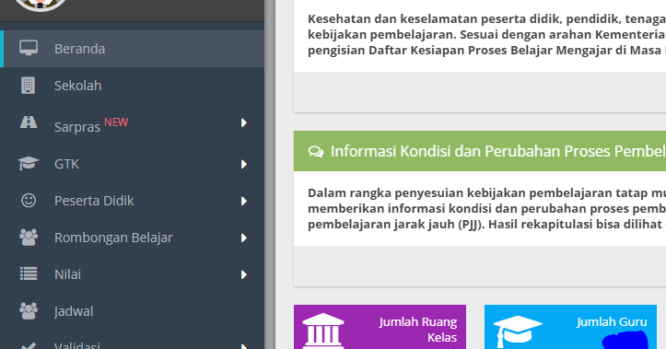Click the Sarpras road icon

(x=29, y=122)
